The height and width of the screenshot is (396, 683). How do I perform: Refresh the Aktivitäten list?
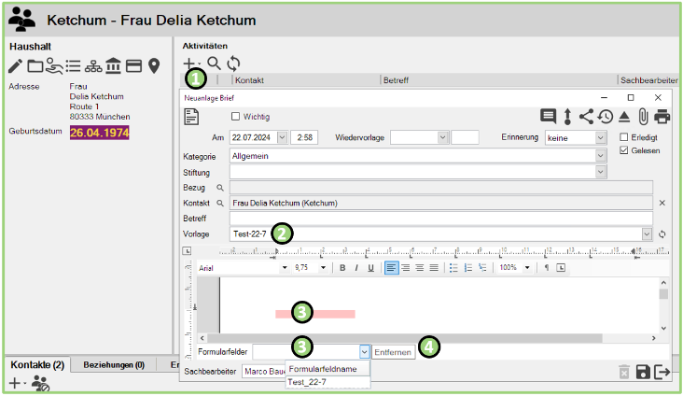tap(233, 64)
